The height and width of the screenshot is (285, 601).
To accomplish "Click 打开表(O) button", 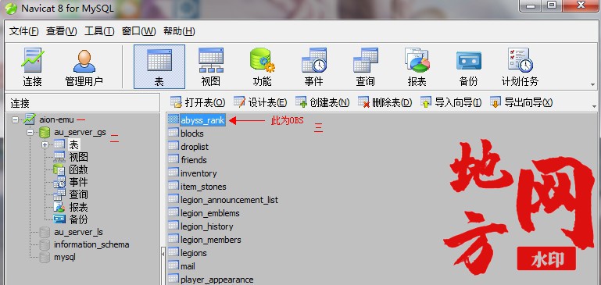I will [x=198, y=102].
